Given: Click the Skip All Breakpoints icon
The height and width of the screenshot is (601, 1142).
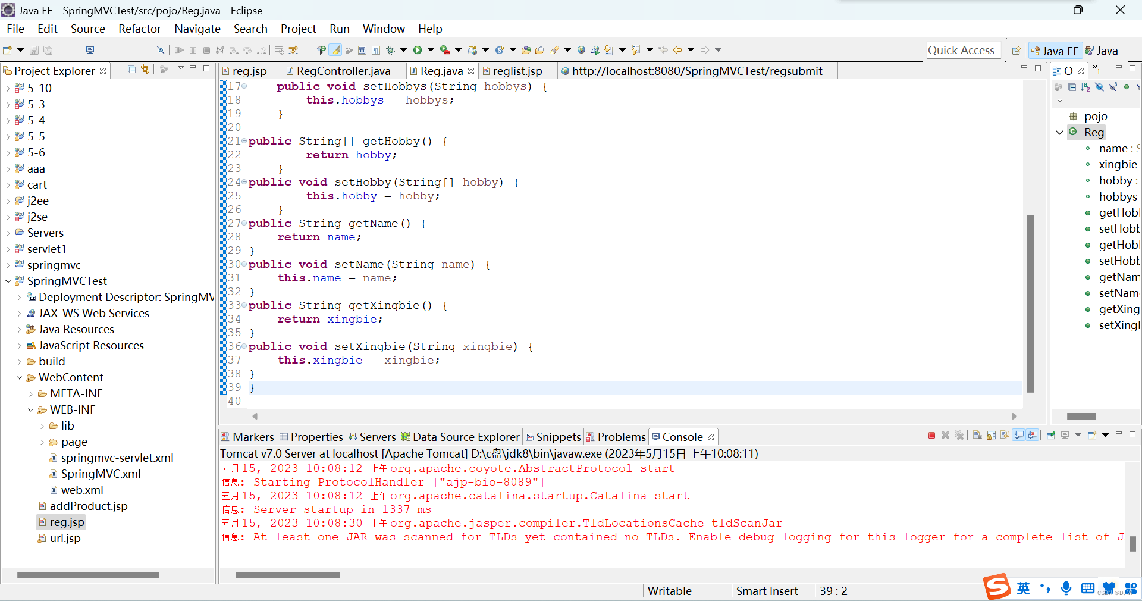Looking at the screenshot, I should click(x=161, y=51).
